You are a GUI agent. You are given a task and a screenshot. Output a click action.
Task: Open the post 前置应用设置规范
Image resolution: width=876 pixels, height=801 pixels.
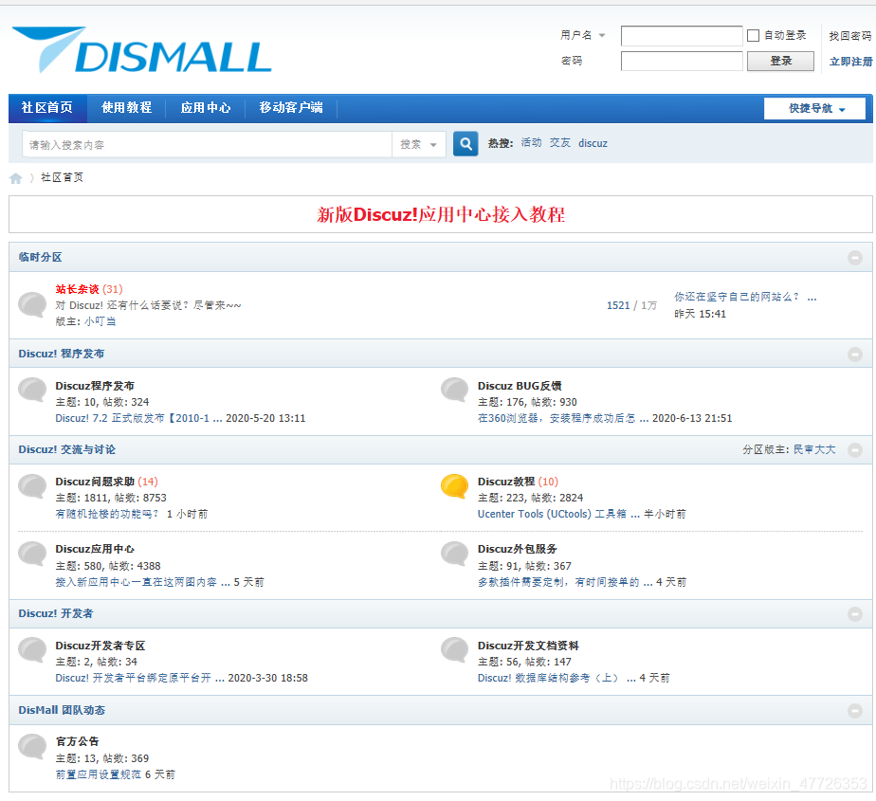point(98,774)
